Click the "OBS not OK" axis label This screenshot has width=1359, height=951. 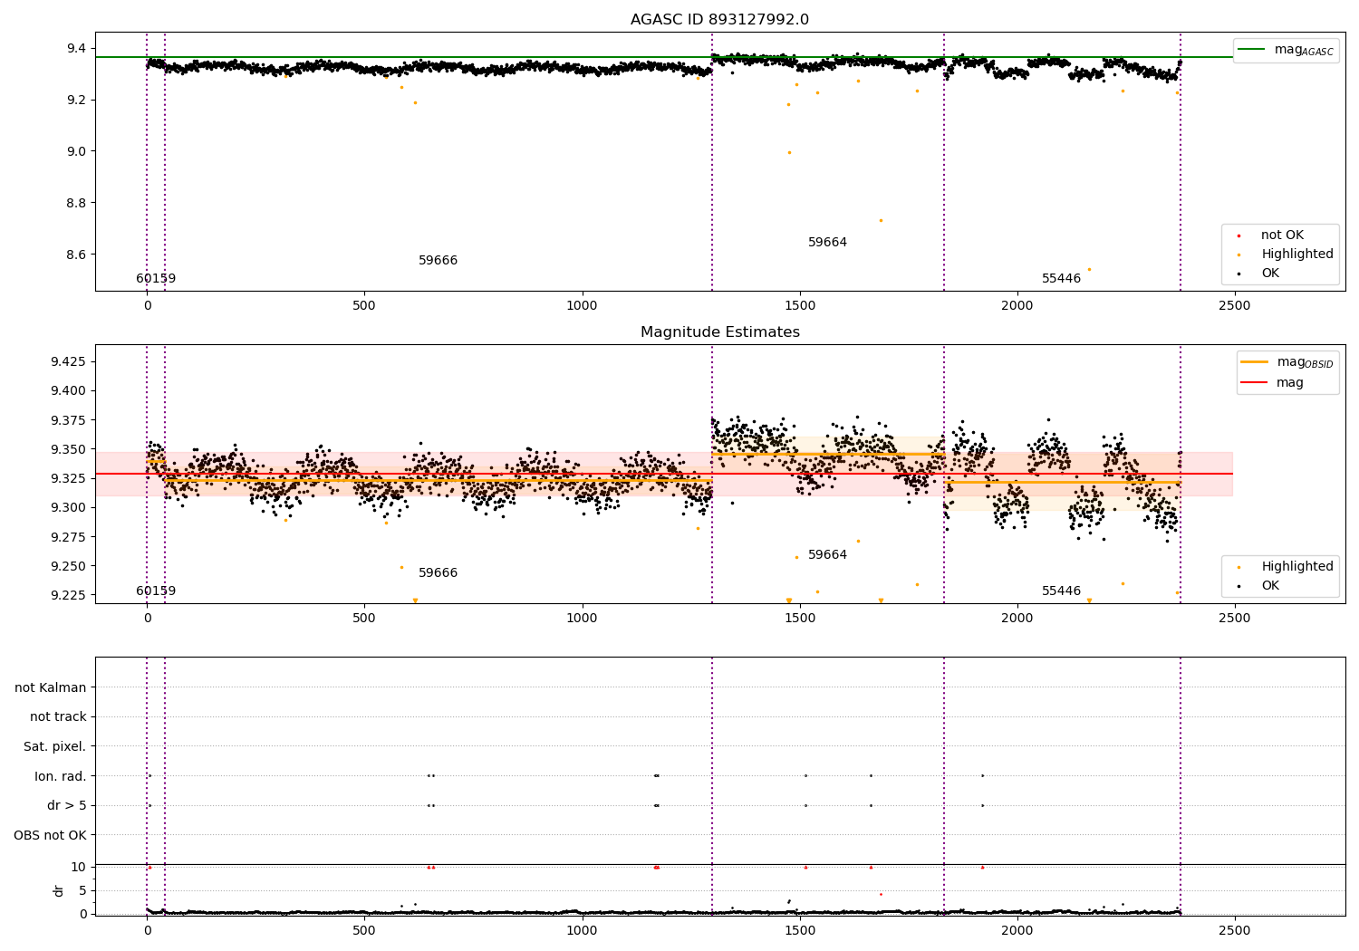click(x=50, y=835)
